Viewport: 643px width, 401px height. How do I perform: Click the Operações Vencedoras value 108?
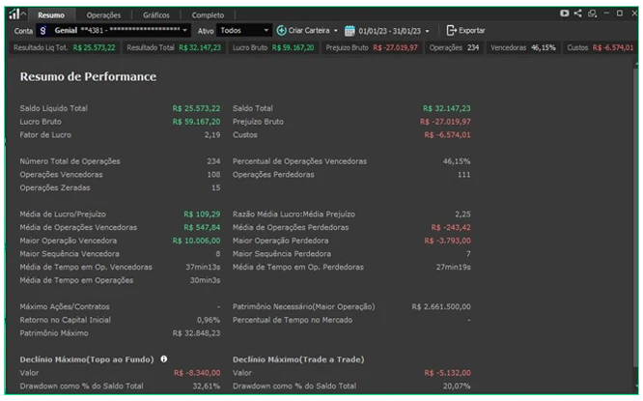(213, 175)
